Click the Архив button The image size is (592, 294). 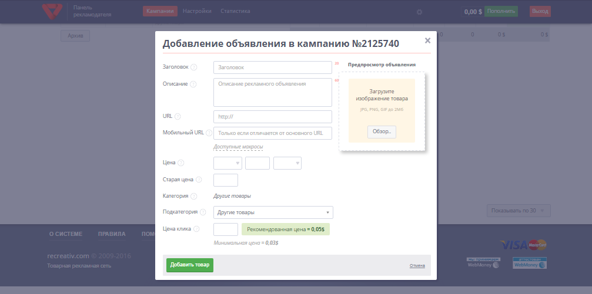point(75,36)
